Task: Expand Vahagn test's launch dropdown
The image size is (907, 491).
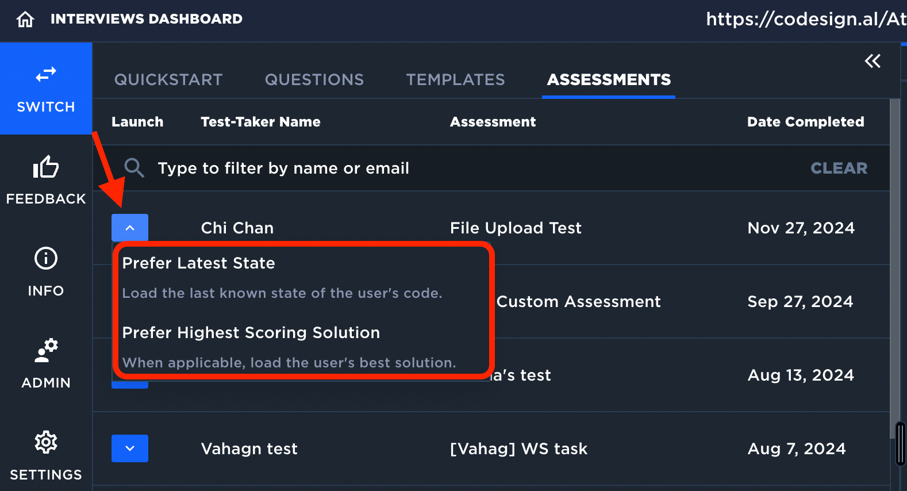Action: click(x=129, y=448)
